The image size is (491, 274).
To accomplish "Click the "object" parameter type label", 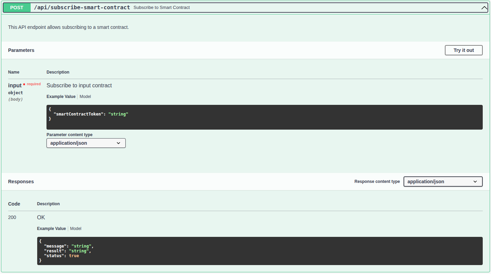I will tap(15, 93).
